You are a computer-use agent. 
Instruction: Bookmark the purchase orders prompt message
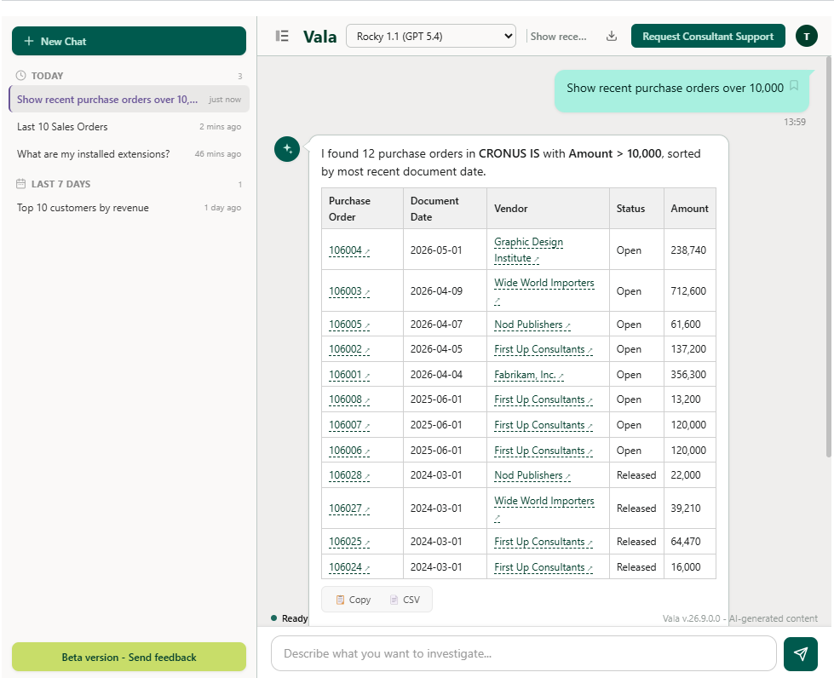click(794, 86)
